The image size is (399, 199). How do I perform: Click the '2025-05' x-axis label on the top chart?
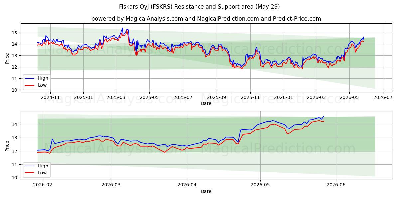click(149, 98)
